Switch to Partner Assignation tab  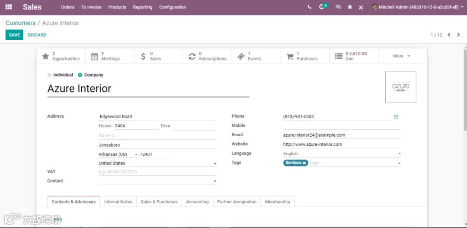pyautogui.click(x=237, y=202)
